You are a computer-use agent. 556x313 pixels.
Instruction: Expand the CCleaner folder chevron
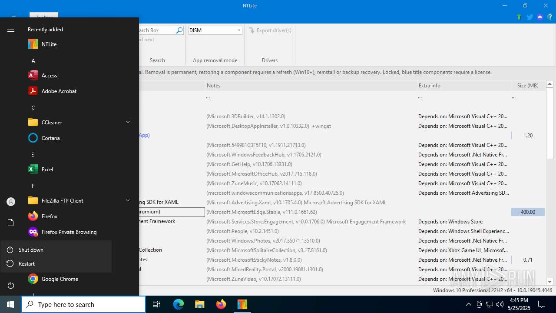[128, 122]
